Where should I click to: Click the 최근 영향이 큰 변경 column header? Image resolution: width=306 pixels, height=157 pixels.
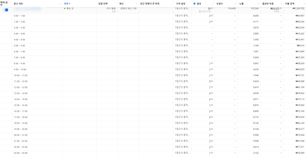tap(150, 4)
